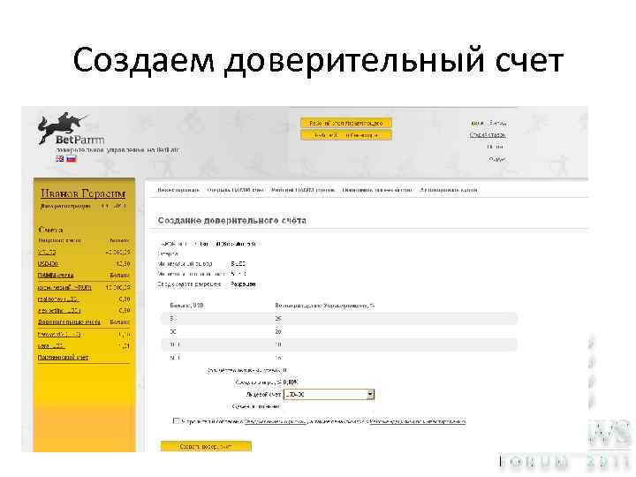Open the Открыть ПАММ счет menu item

235,190
